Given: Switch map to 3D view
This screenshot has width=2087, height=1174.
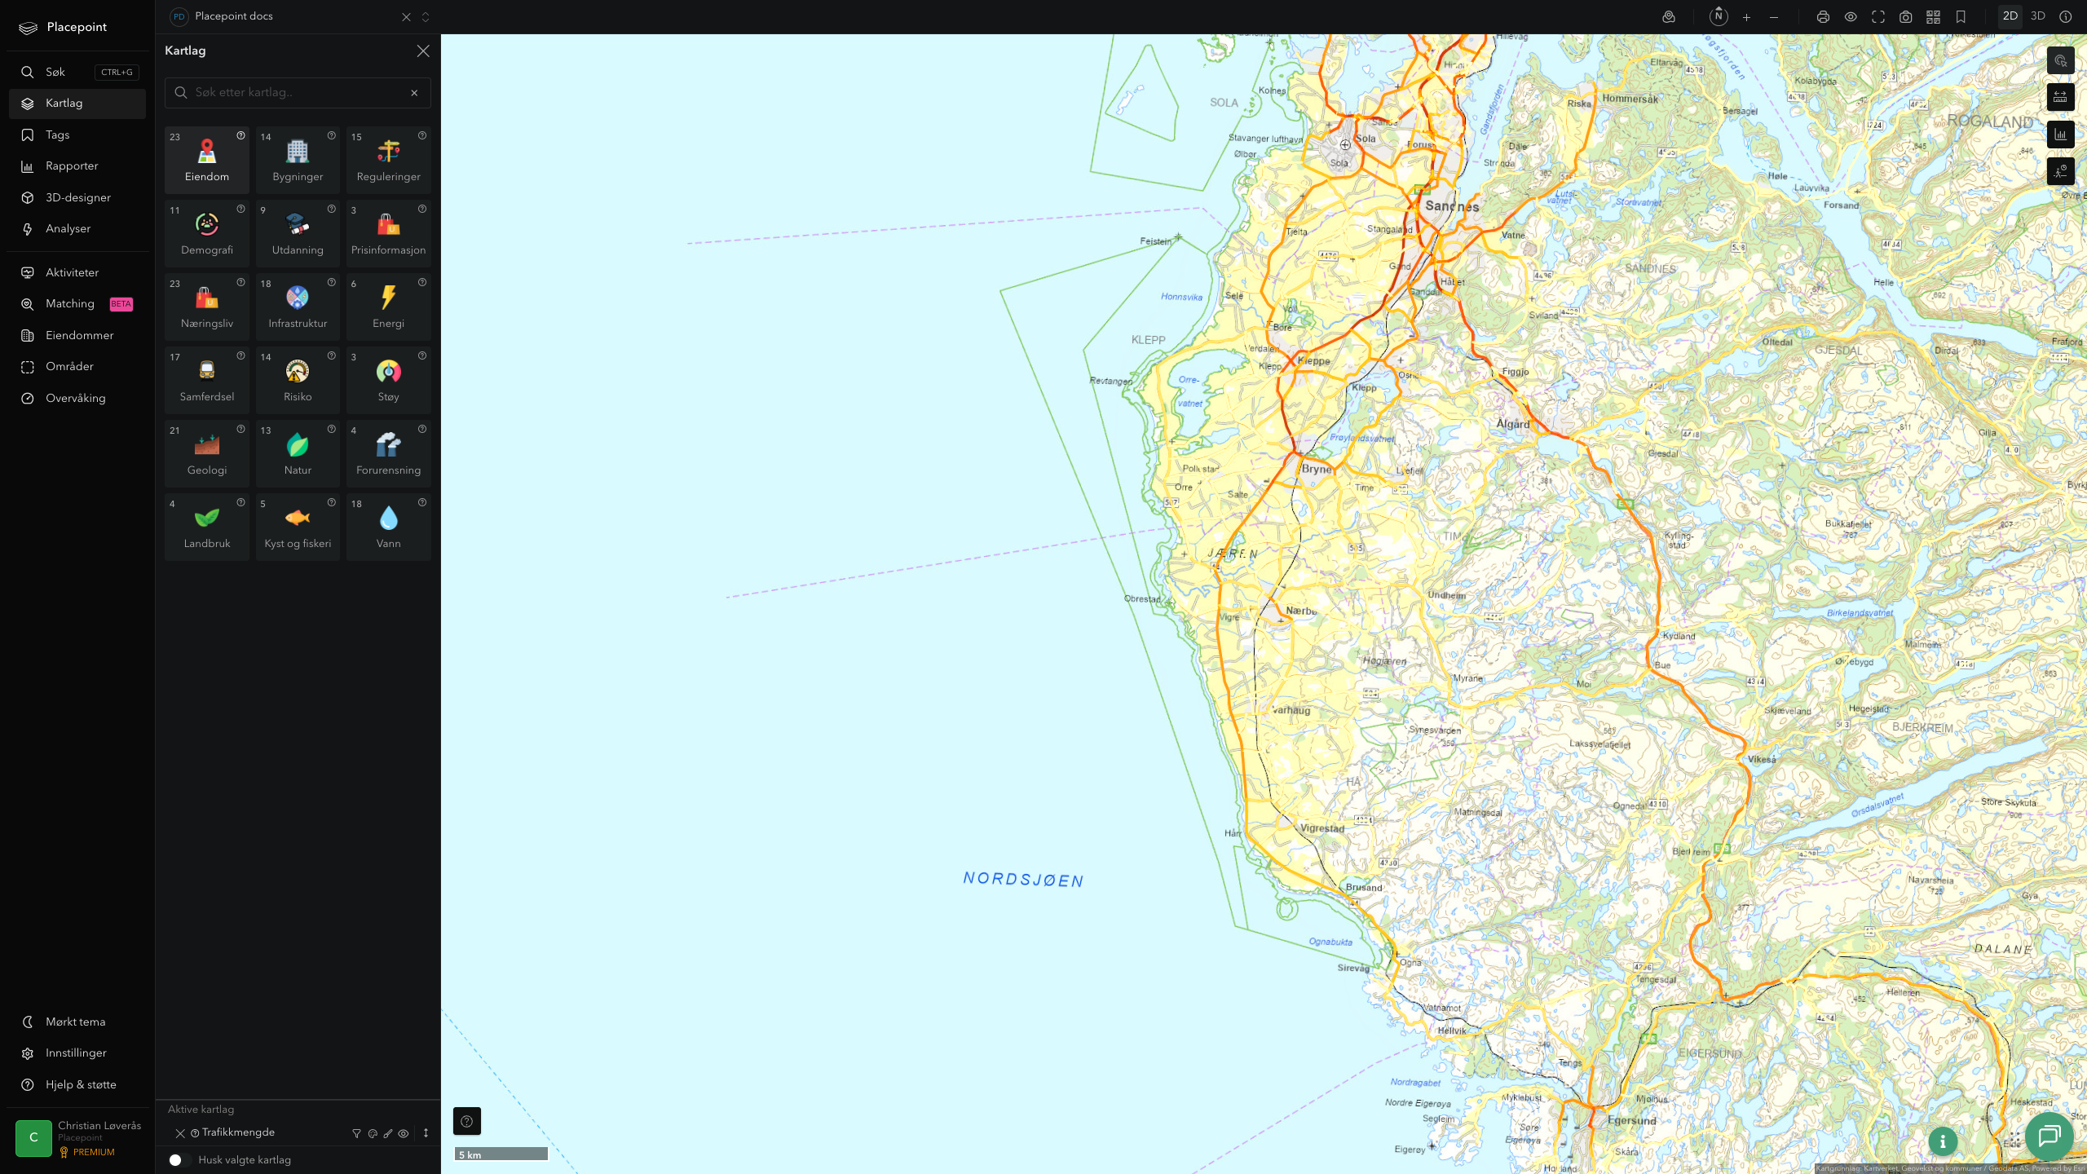Looking at the screenshot, I should click(2038, 16).
